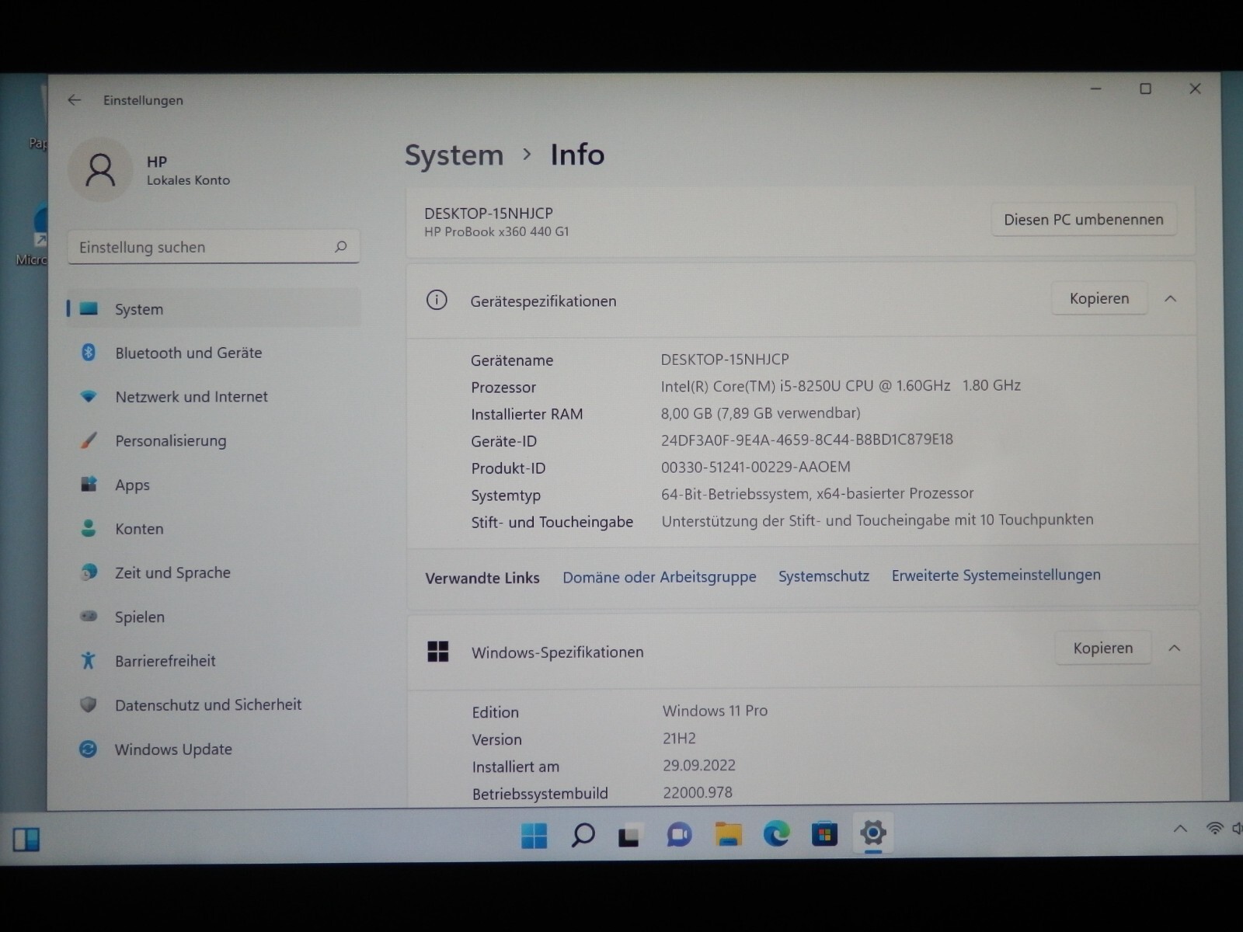Click the Betriebssystembuild value 22000.978
1243x932 pixels.
pyautogui.click(x=698, y=792)
